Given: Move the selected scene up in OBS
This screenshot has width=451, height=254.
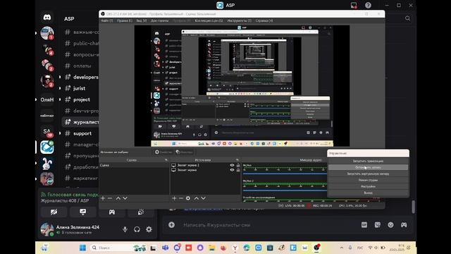Looking at the screenshot, I should (118, 198).
